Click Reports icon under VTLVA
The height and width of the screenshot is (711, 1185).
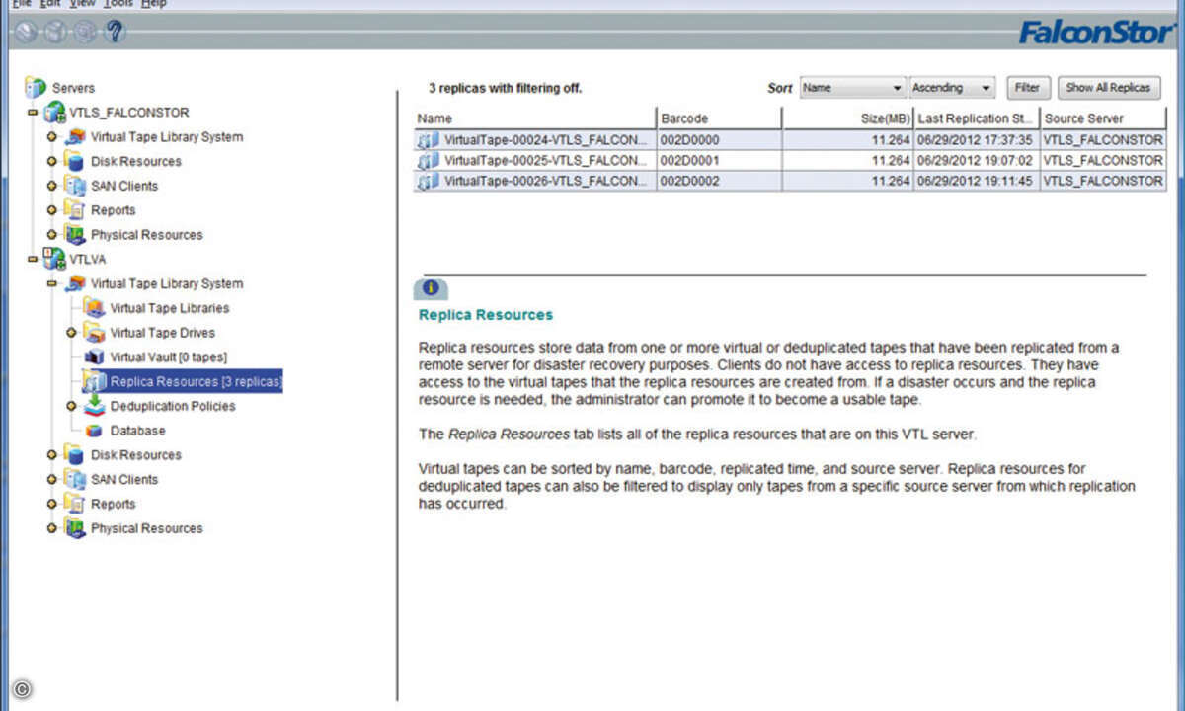pyautogui.click(x=74, y=504)
